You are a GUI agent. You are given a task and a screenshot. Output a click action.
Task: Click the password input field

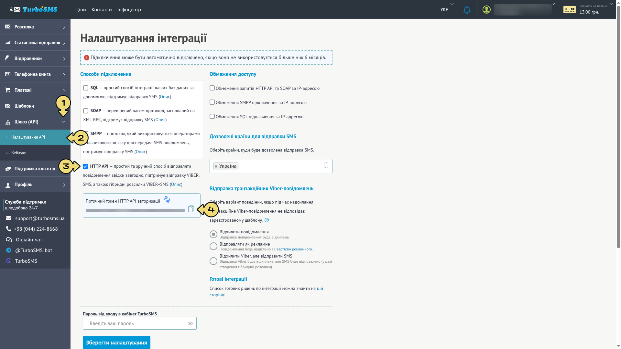(140, 323)
